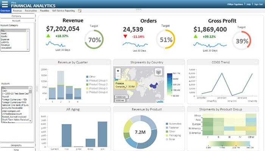The image size is (265, 151).
Task: Open the map layers control icon
Action: click(x=159, y=71)
